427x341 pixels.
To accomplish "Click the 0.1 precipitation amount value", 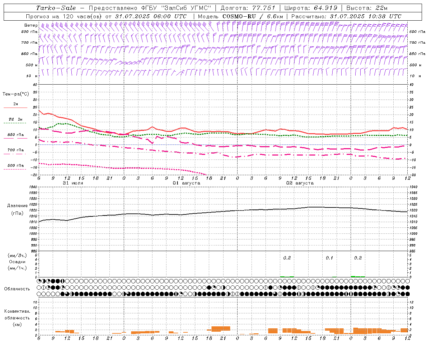I will pyautogui.click(x=330, y=258).
